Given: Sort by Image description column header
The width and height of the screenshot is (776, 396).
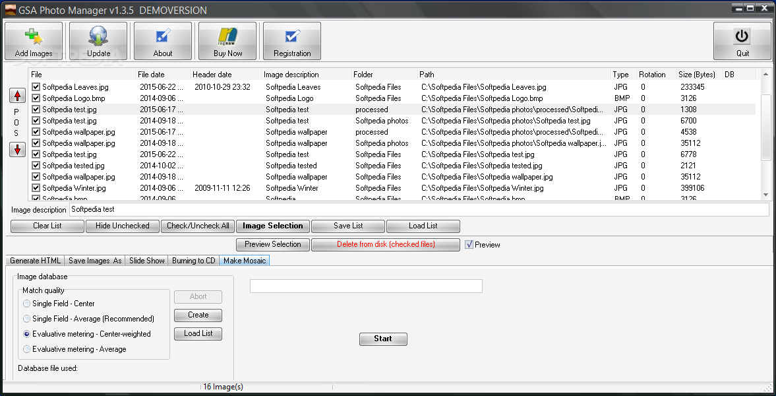Looking at the screenshot, I should pyautogui.click(x=307, y=75).
